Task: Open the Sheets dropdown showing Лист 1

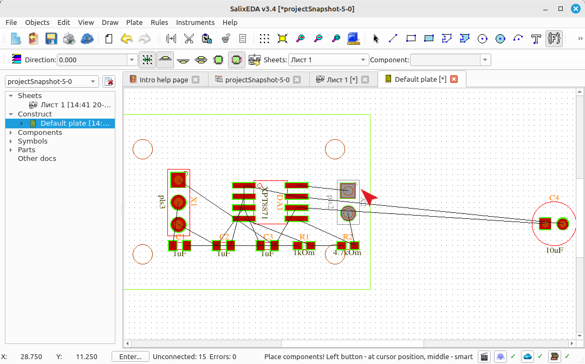Action: pyautogui.click(x=328, y=60)
